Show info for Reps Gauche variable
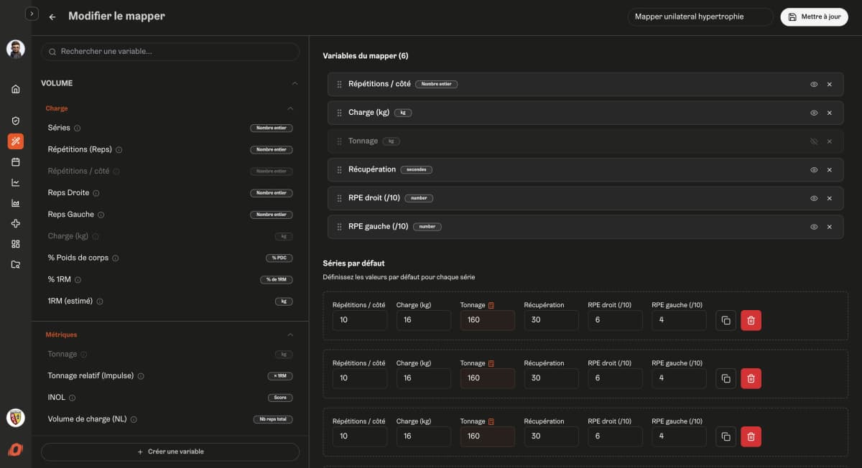Viewport: 862px width, 468px height. (101, 215)
